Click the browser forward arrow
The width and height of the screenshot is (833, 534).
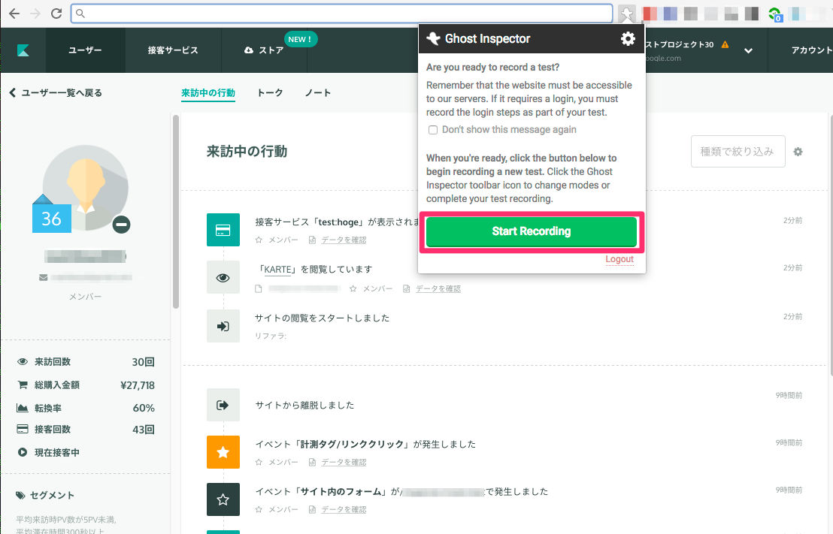tap(35, 14)
